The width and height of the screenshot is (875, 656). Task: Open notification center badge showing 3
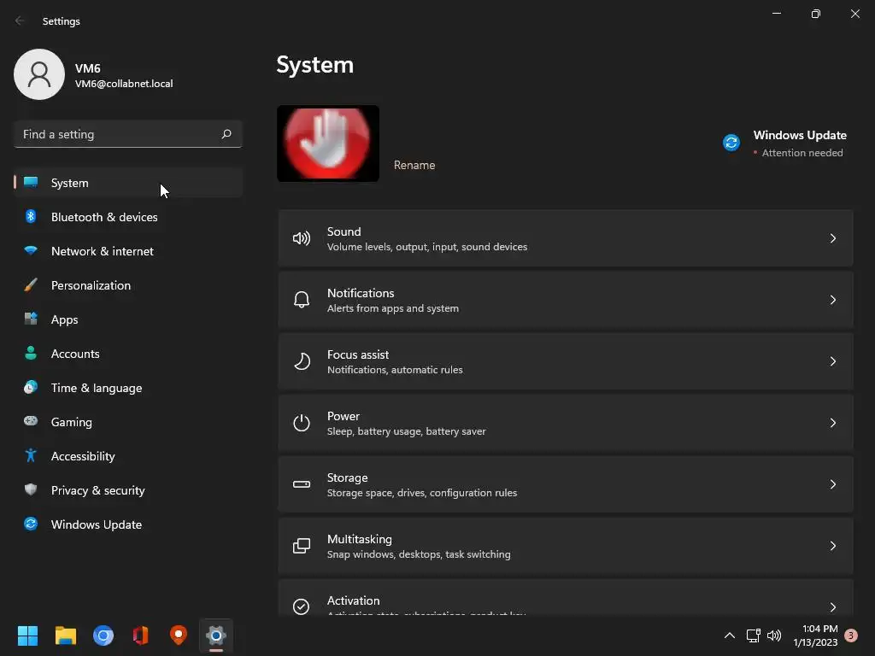851,635
